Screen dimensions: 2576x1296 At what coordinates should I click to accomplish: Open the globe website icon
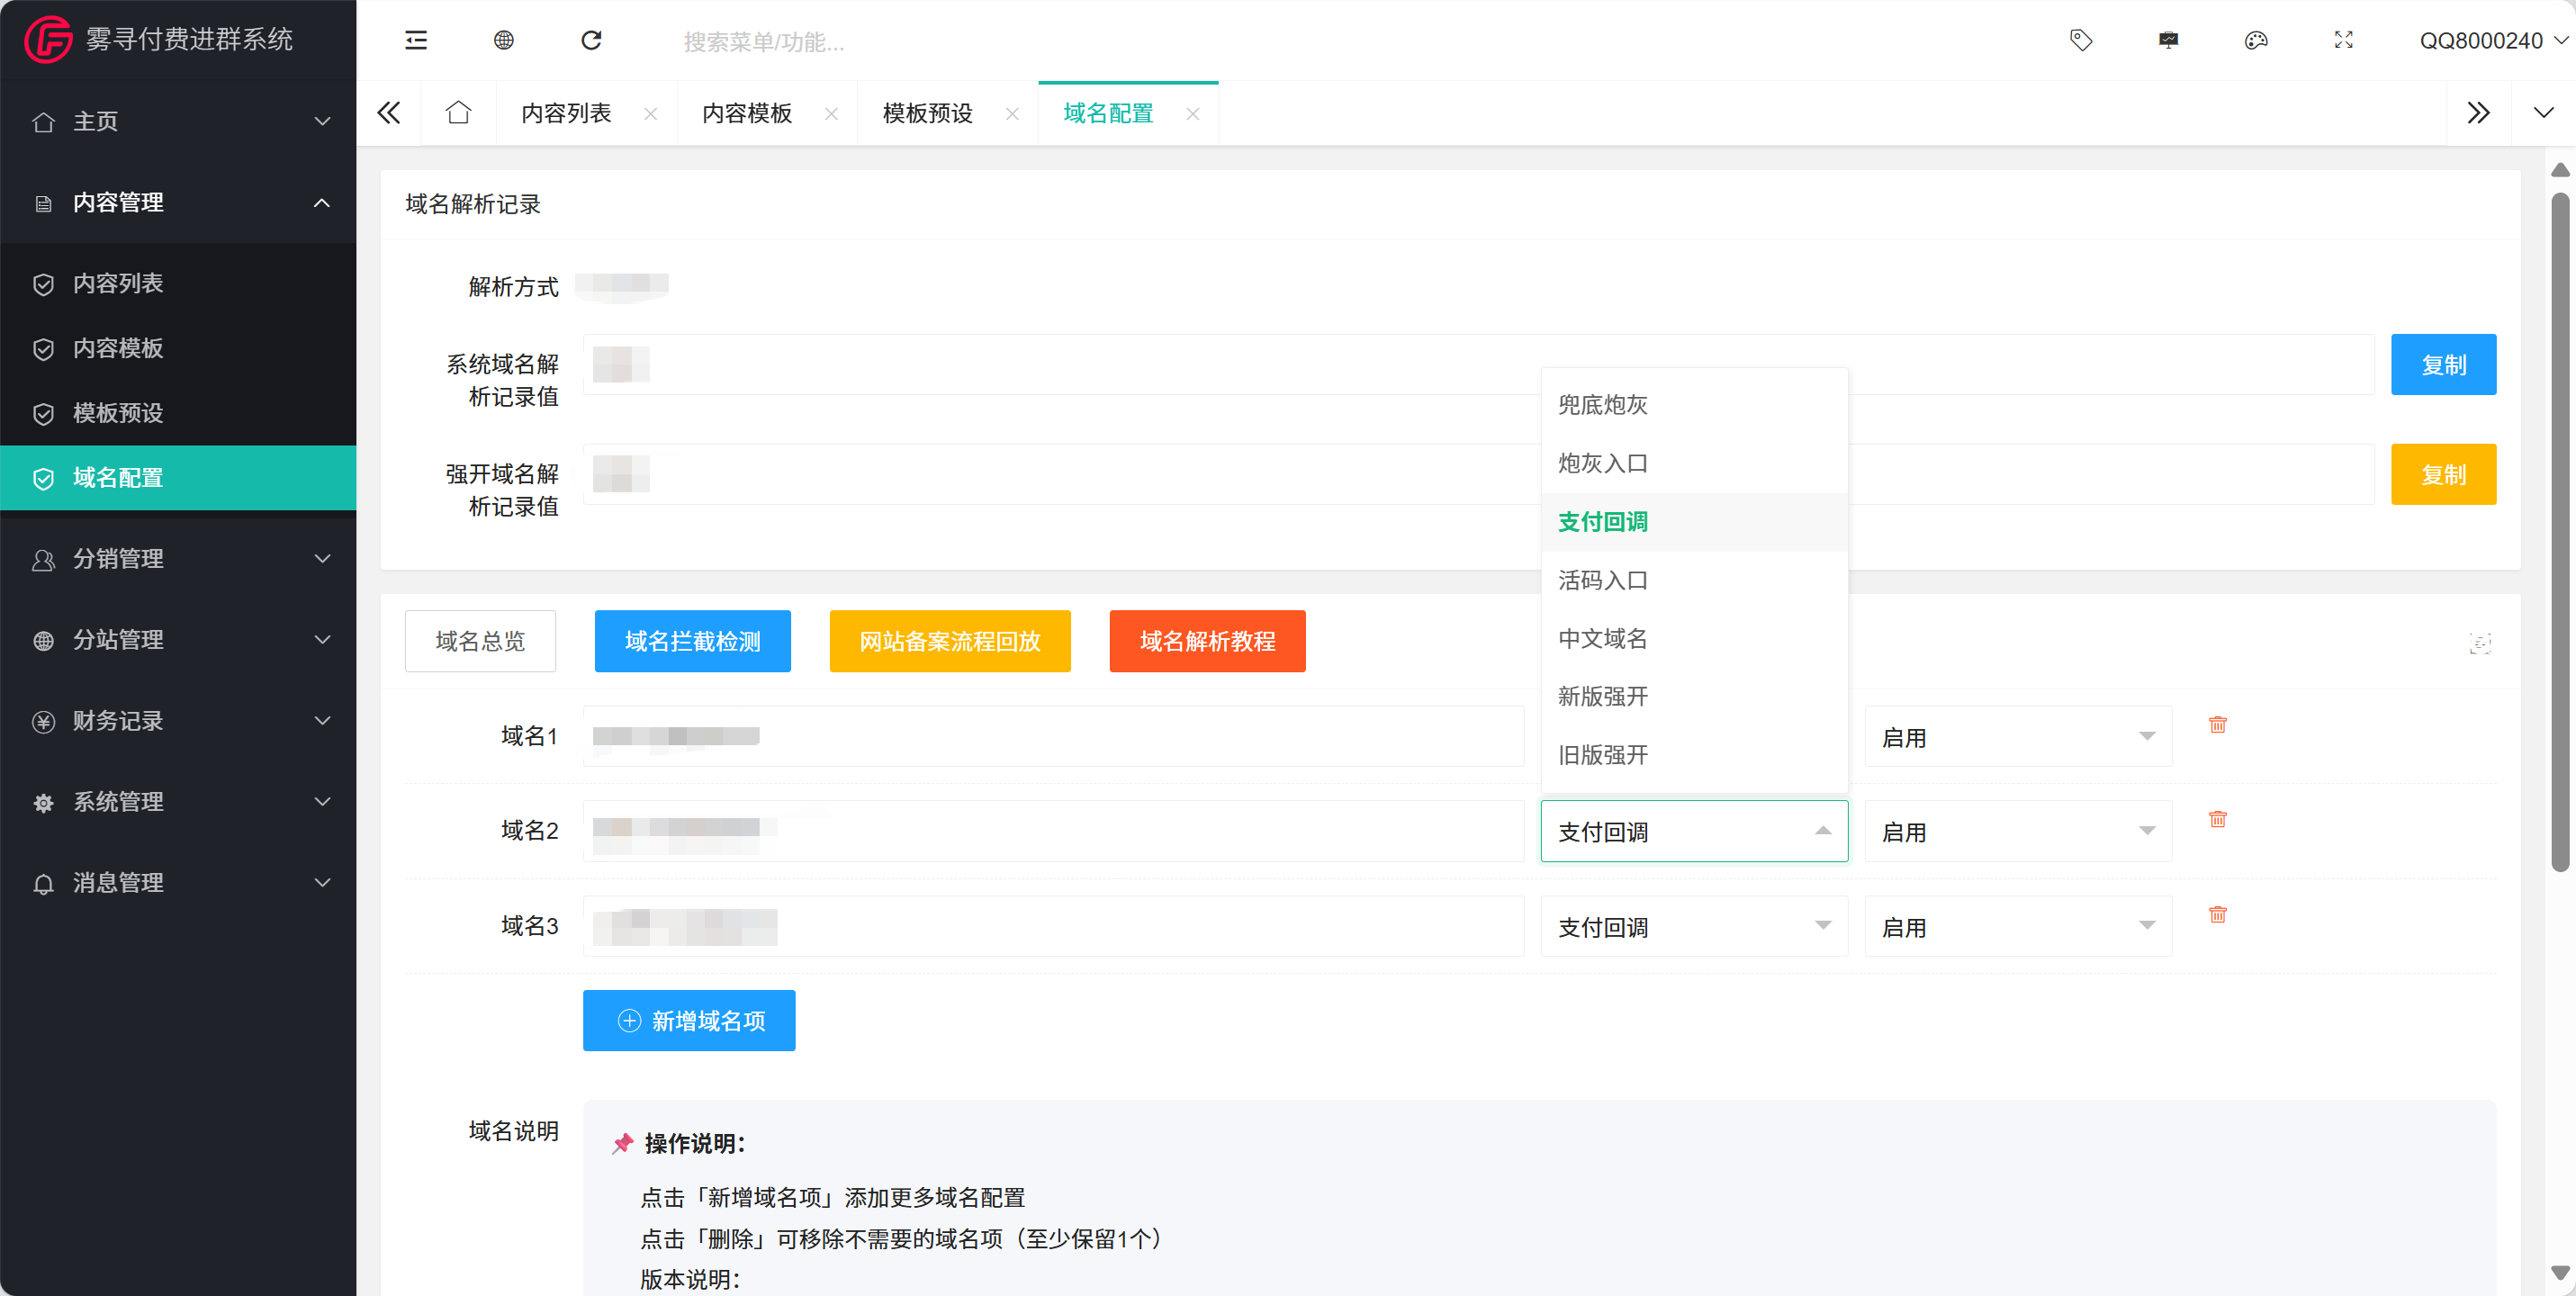click(504, 40)
